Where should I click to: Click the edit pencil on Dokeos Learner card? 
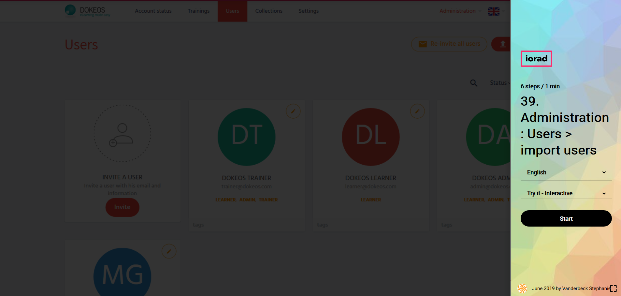(417, 111)
